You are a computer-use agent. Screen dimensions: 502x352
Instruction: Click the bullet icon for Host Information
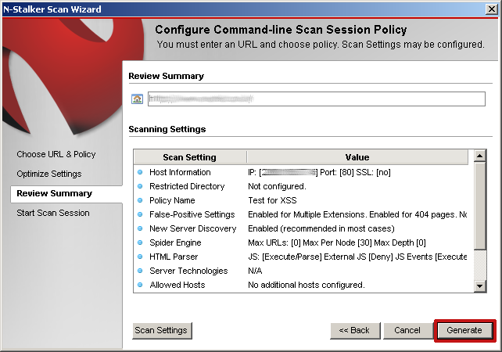(140, 172)
